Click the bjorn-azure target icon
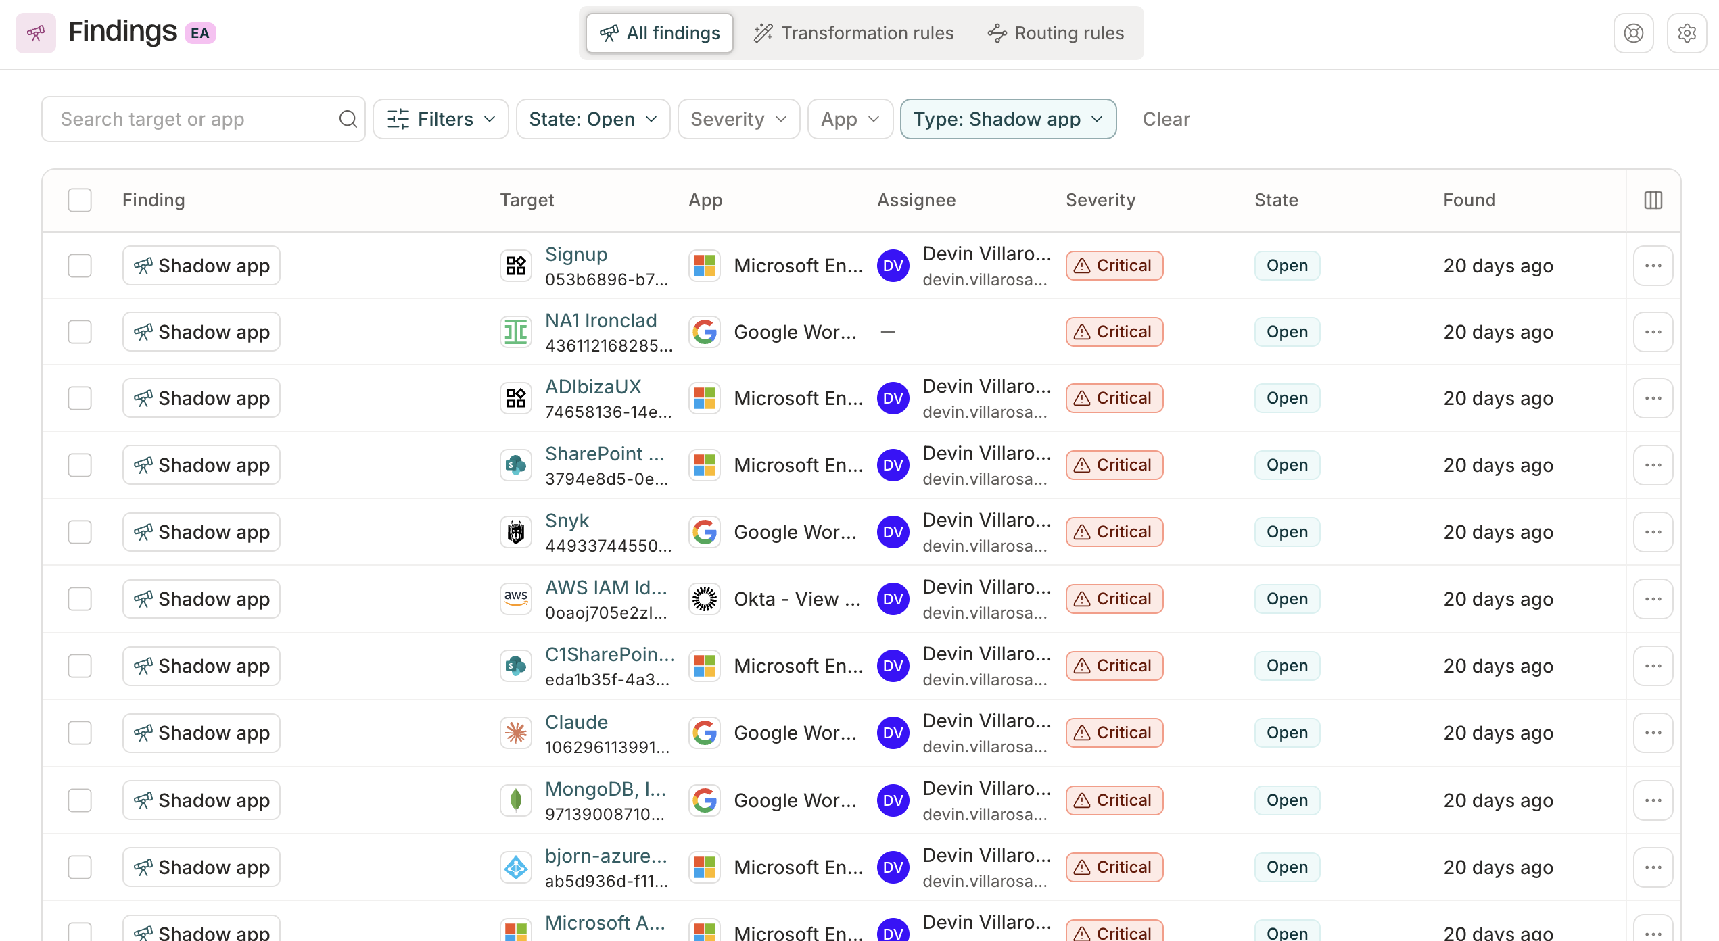 pos(516,867)
